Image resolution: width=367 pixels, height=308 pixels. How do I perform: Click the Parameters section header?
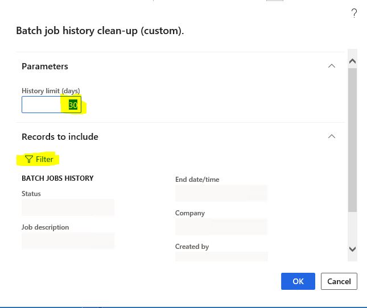tap(45, 66)
